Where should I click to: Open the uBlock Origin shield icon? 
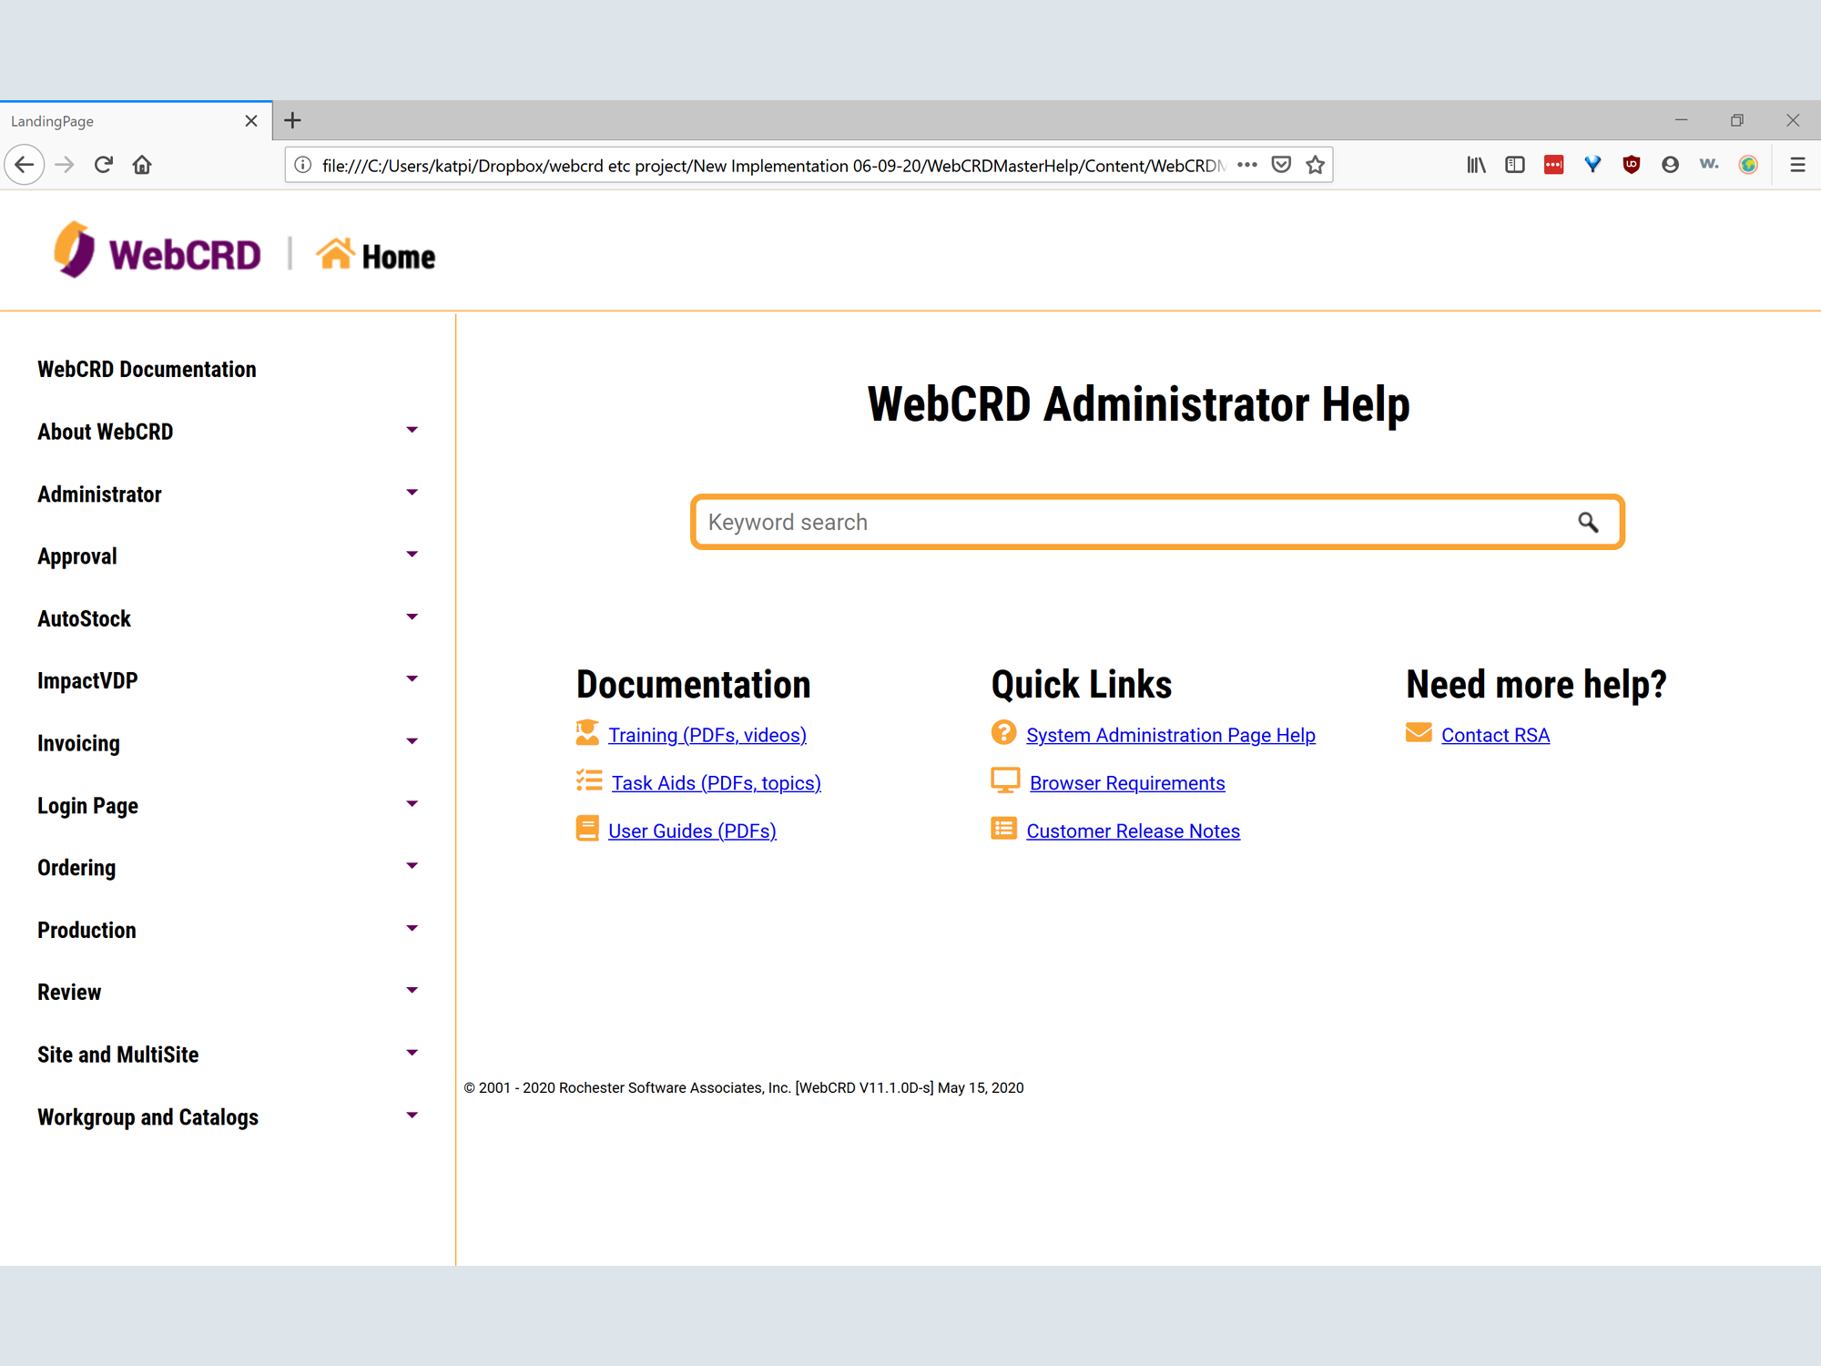[x=1631, y=165]
